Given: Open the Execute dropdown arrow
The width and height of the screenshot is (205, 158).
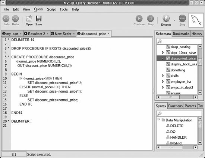Looking at the screenshot, I should (174, 20).
